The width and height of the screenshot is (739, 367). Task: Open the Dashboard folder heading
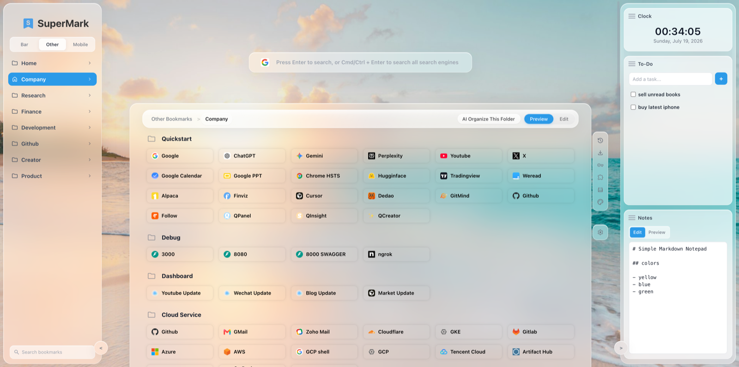pyautogui.click(x=177, y=276)
